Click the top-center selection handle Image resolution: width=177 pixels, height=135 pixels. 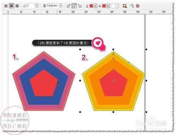113,50
